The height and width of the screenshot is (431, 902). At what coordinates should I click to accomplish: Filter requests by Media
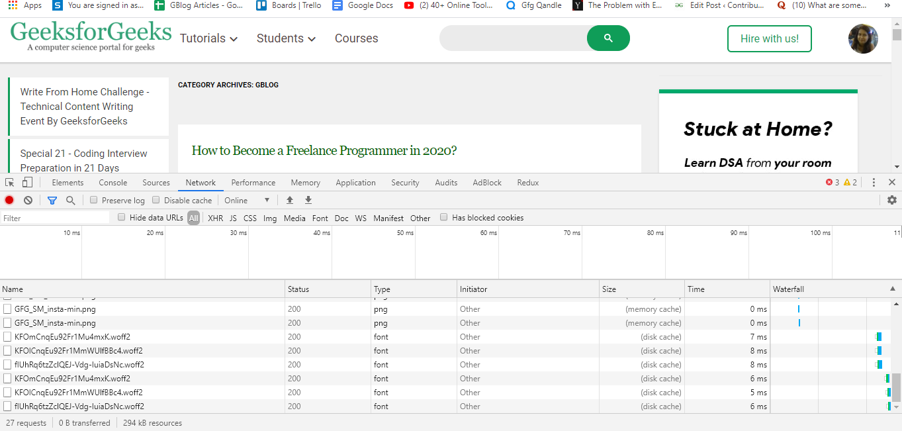pos(294,218)
